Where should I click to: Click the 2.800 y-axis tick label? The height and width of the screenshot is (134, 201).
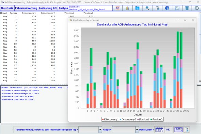click(76, 30)
